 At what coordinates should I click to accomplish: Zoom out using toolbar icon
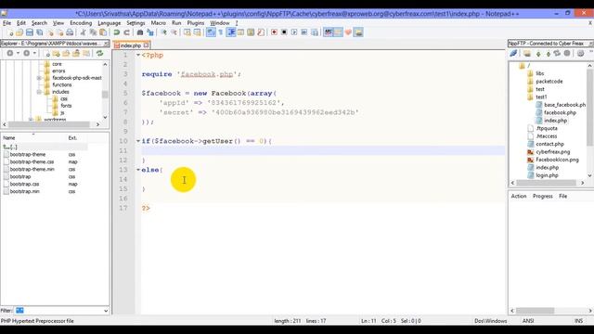point(174,32)
